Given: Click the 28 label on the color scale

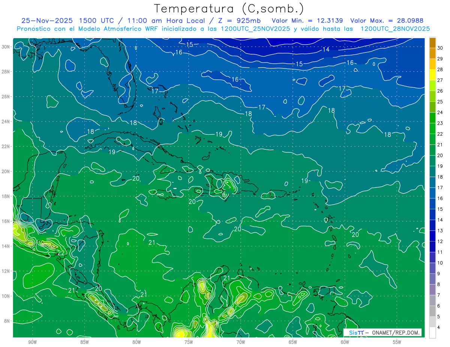Looking at the screenshot, I should click(x=440, y=69).
